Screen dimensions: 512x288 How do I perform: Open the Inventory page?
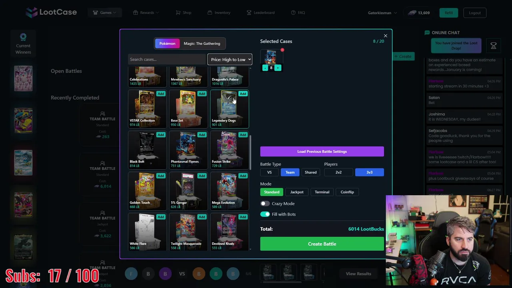click(x=219, y=13)
